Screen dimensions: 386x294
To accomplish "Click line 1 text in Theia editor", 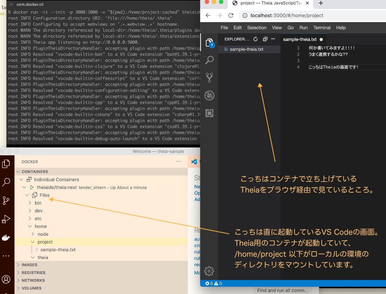I will pos(332,48).
